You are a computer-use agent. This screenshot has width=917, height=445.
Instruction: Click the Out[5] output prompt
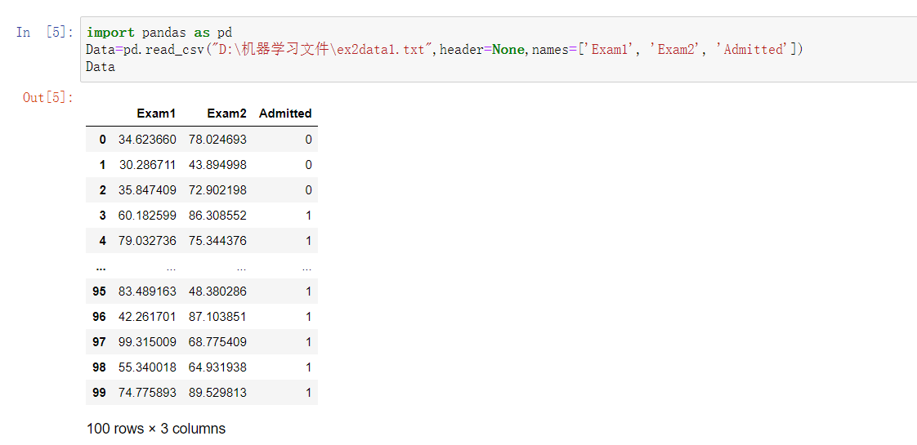48,98
